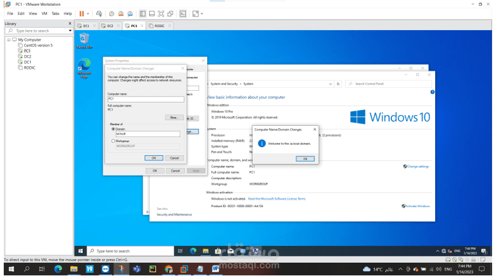The height and width of the screenshot is (276, 499).
Task: Click OK on the welcome domain message
Action: (x=305, y=159)
